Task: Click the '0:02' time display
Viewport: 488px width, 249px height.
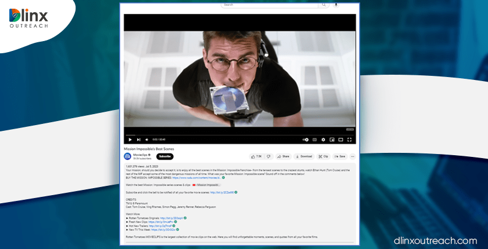Action: pyautogui.click(x=155, y=140)
